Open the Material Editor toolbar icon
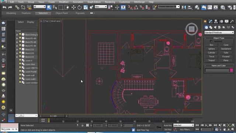Image resolution: width=236 pixels, height=133 pixels. coord(223,7)
